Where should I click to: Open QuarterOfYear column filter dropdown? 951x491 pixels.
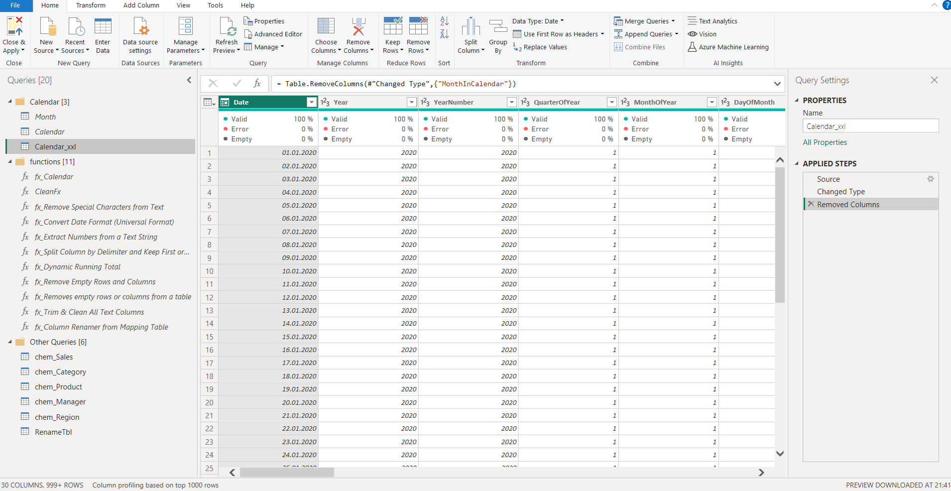tap(612, 102)
